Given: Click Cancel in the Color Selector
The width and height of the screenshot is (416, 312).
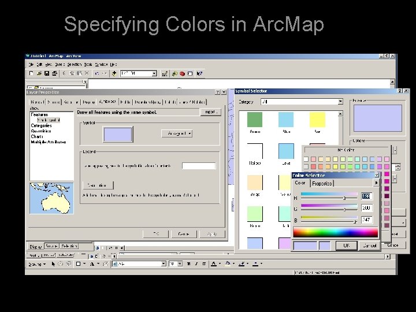Looking at the screenshot, I should pyautogui.click(x=370, y=246).
